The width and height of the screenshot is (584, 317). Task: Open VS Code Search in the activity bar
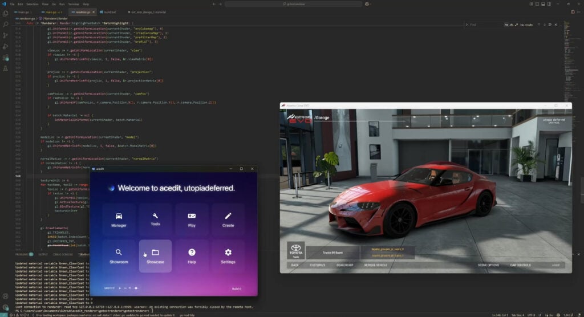[5, 24]
